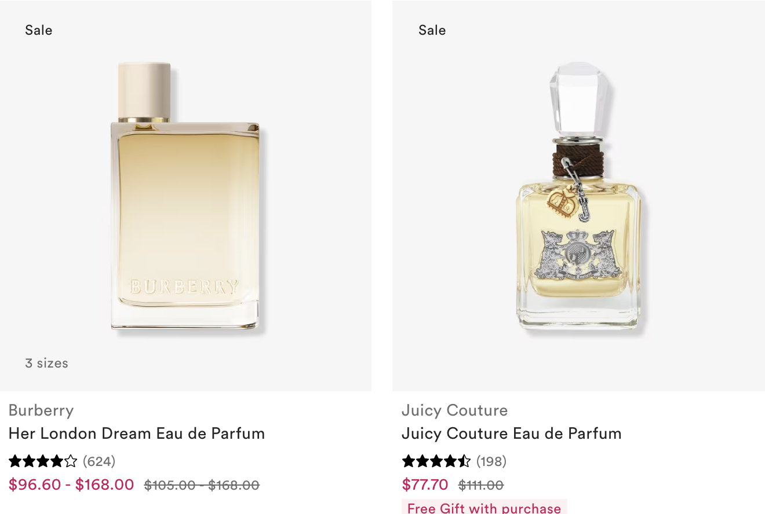Click the crossed-out $105.00 - $168.00 price
765x514 pixels.
[x=202, y=485]
